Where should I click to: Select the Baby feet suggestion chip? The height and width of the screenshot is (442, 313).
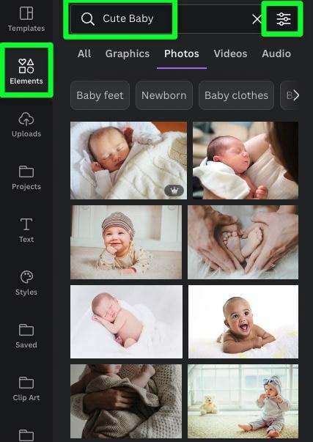pyautogui.click(x=100, y=95)
